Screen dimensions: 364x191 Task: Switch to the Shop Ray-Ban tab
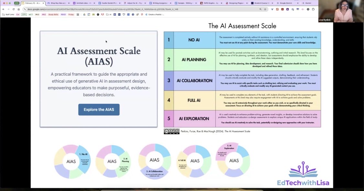(58, 3)
